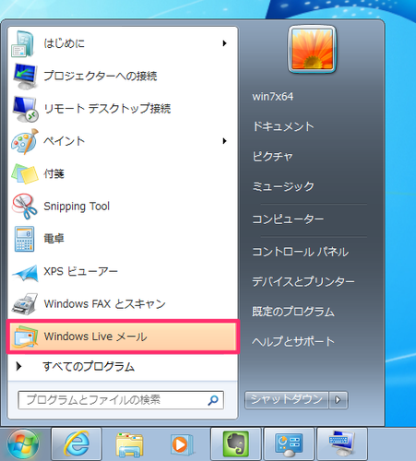Open Evernote elephant icon on taskbar
416x461 pixels.
coord(235,443)
